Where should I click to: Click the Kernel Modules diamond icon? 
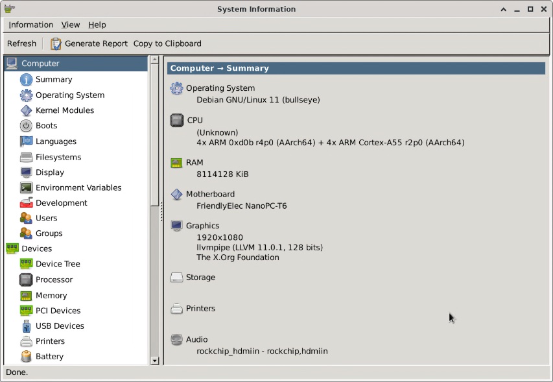26,110
